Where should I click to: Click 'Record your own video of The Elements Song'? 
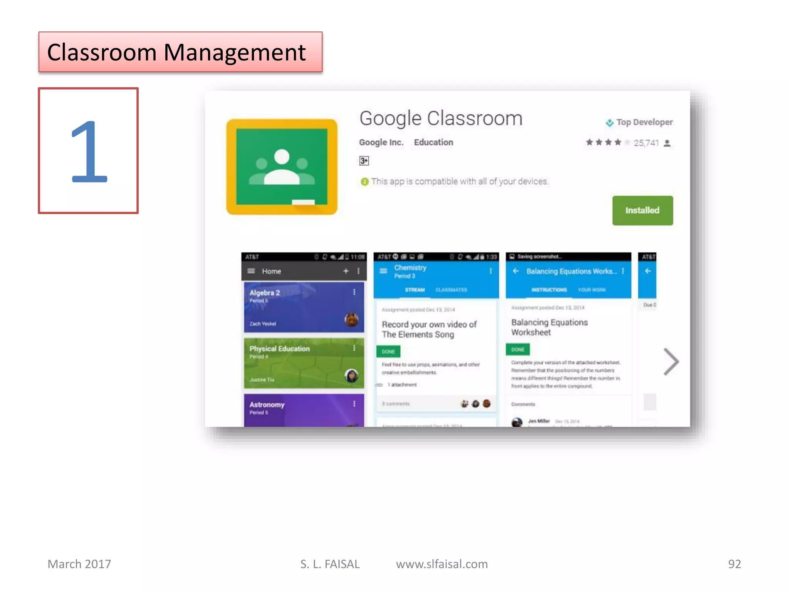pyautogui.click(x=429, y=329)
